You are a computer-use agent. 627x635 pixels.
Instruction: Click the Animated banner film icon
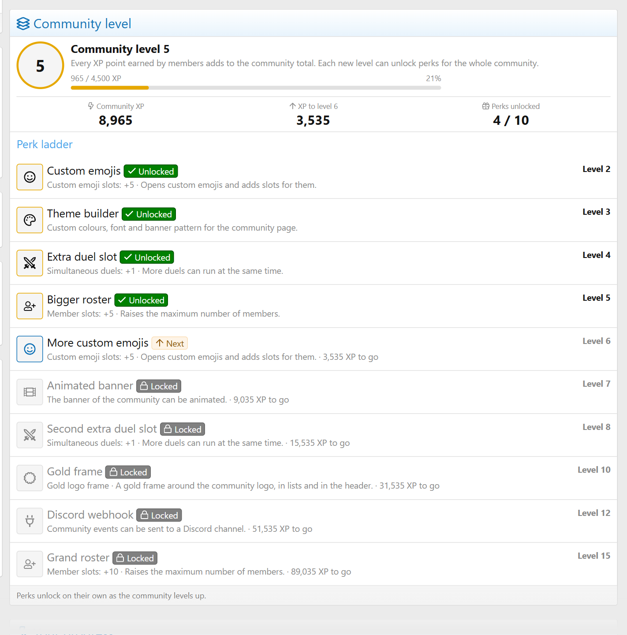coord(30,392)
